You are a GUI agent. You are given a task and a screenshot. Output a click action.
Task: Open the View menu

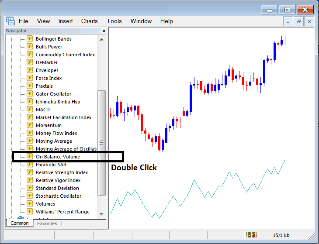click(x=43, y=21)
